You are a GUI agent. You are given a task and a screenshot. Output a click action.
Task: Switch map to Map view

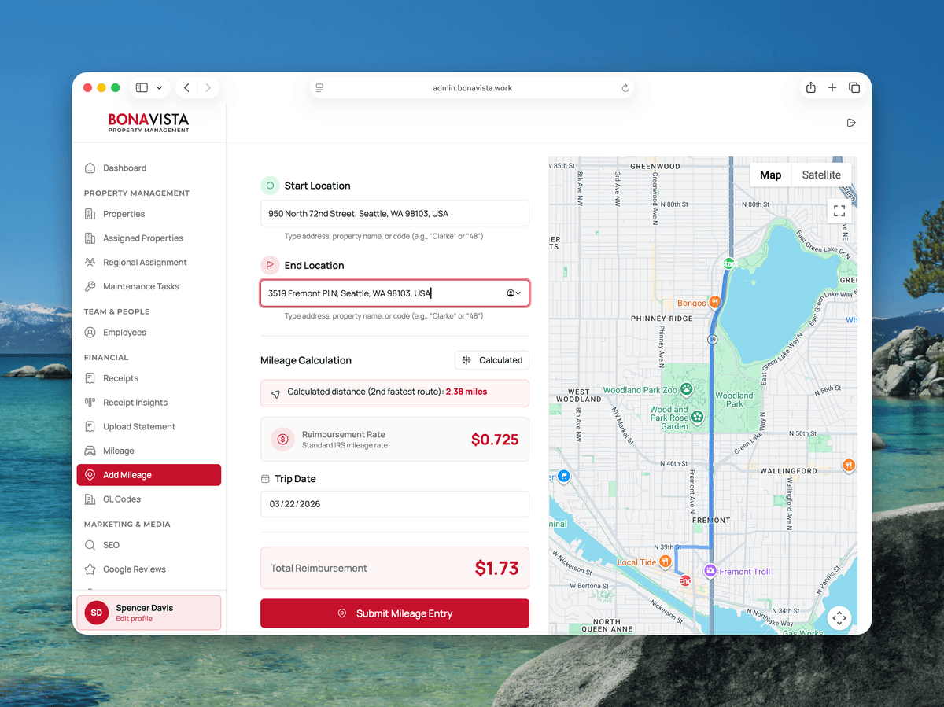770,175
